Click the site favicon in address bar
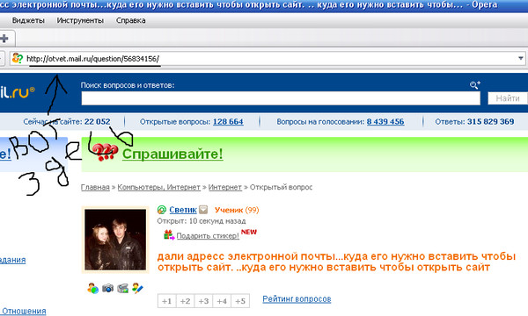The height and width of the screenshot is (316, 528). click(18, 59)
